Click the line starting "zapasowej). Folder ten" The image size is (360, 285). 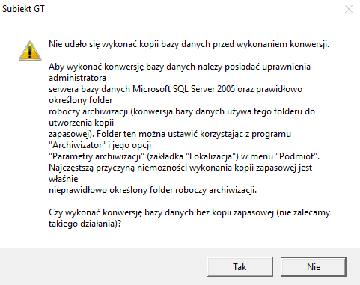[x=170, y=134]
